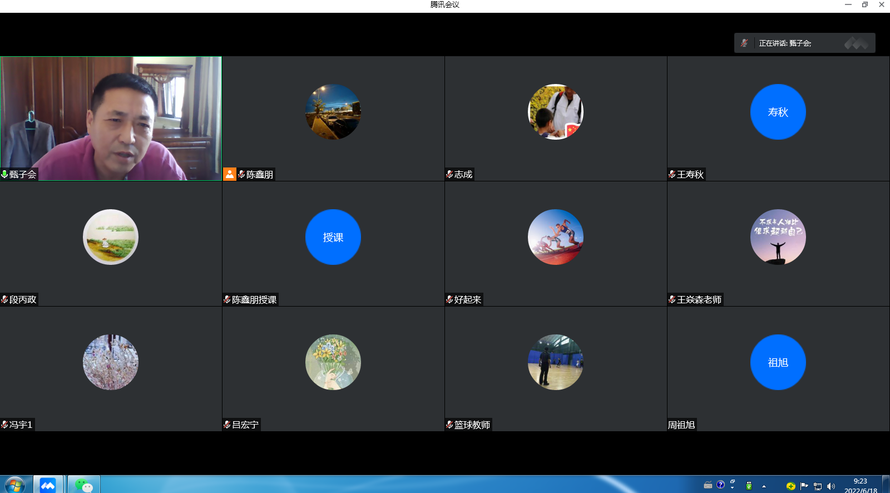Click the green USB safely-remove tray icon
Image resolution: width=890 pixels, height=493 pixels.
749,486
